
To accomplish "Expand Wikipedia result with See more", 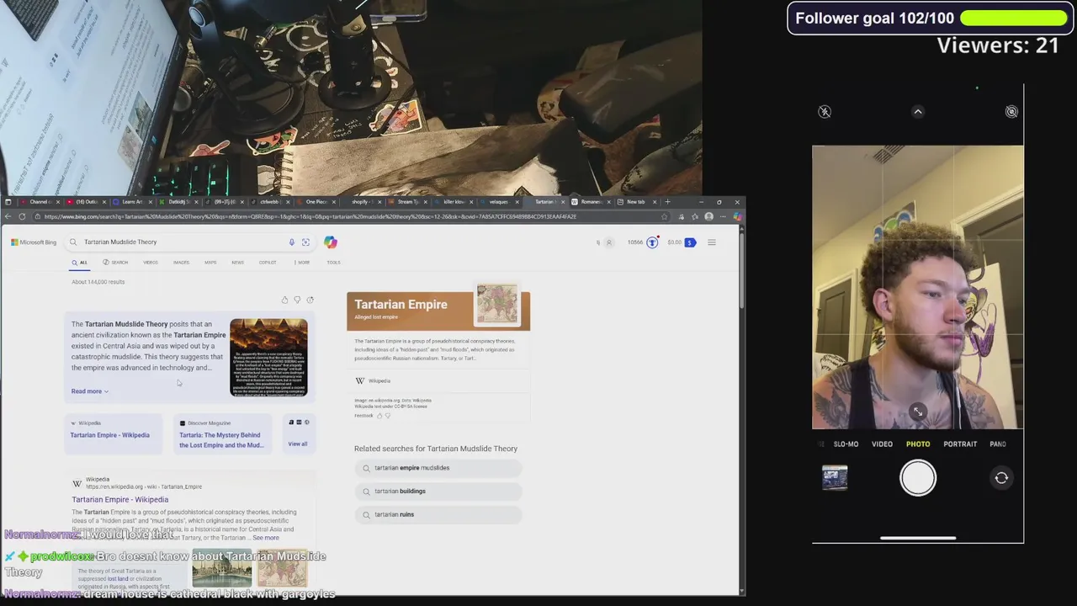I will click(x=266, y=538).
